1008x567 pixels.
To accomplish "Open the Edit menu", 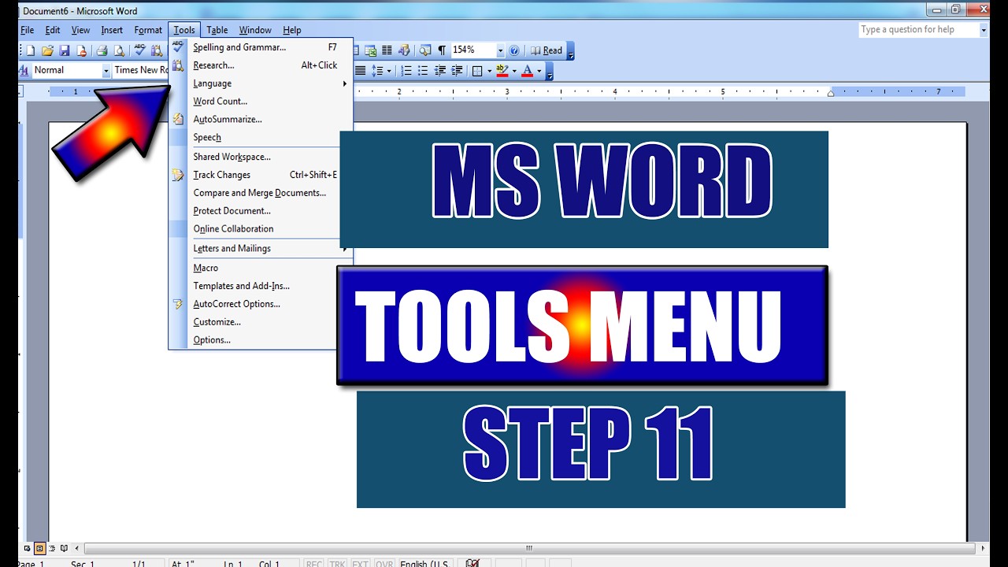I will click(53, 30).
